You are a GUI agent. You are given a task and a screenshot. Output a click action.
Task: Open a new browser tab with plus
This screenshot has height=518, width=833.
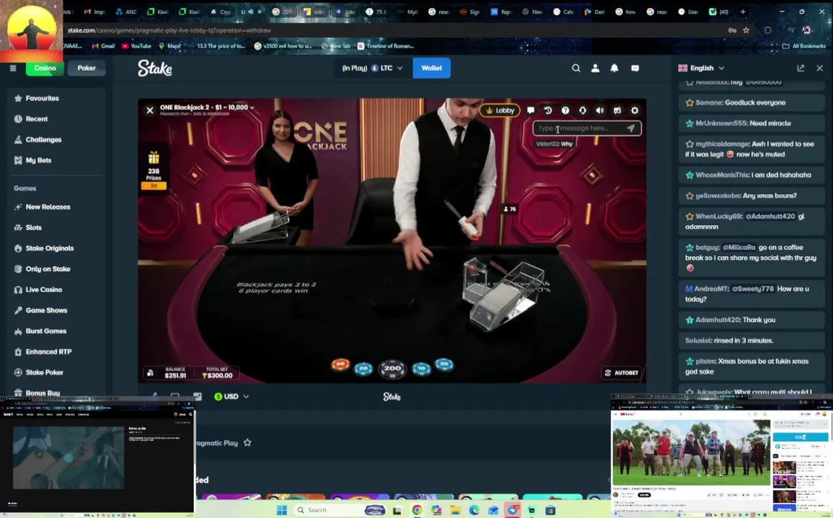tap(743, 12)
